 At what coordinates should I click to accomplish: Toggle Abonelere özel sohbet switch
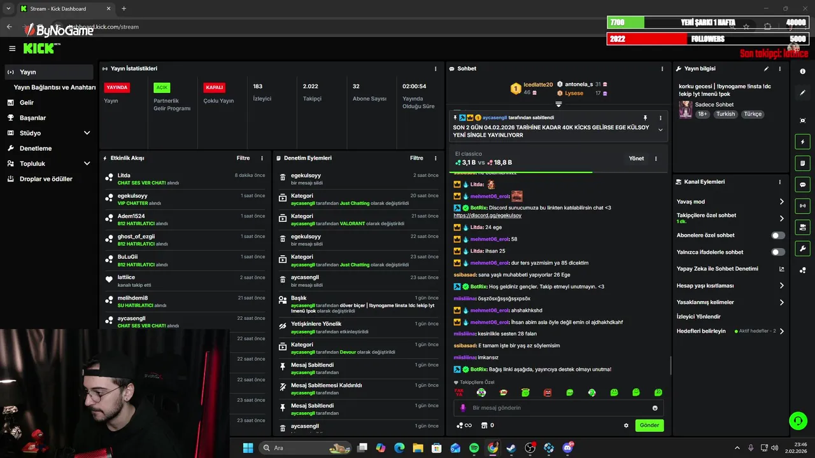tap(778, 235)
